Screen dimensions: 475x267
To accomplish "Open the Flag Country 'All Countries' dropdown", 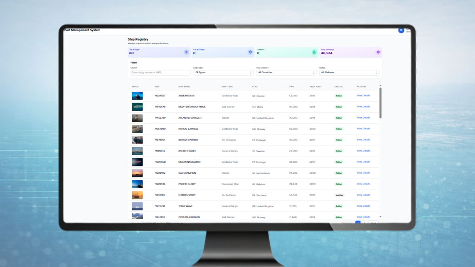I will point(286,73).
